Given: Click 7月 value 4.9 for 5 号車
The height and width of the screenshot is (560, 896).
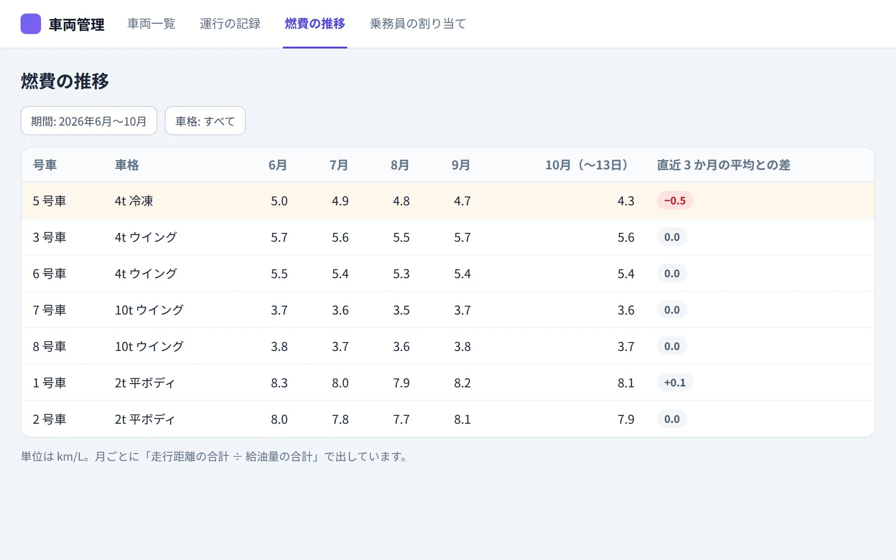Looking at the screenshot, I should pos(340,201).
